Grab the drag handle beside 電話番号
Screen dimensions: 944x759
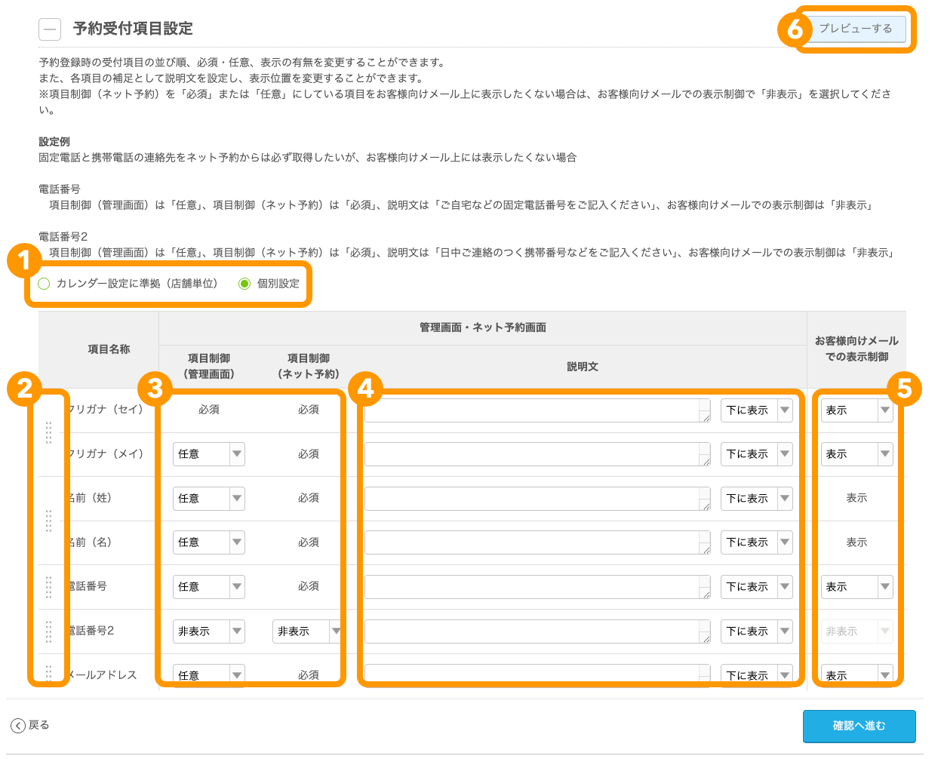tap(50, 586)
